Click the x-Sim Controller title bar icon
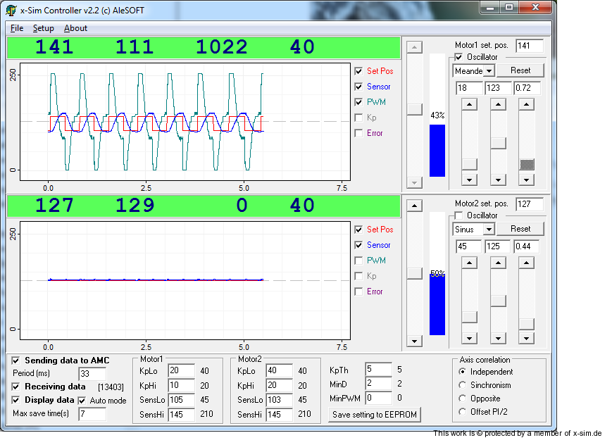Viewport: 612px width, 445px height. tap(11, 10)
